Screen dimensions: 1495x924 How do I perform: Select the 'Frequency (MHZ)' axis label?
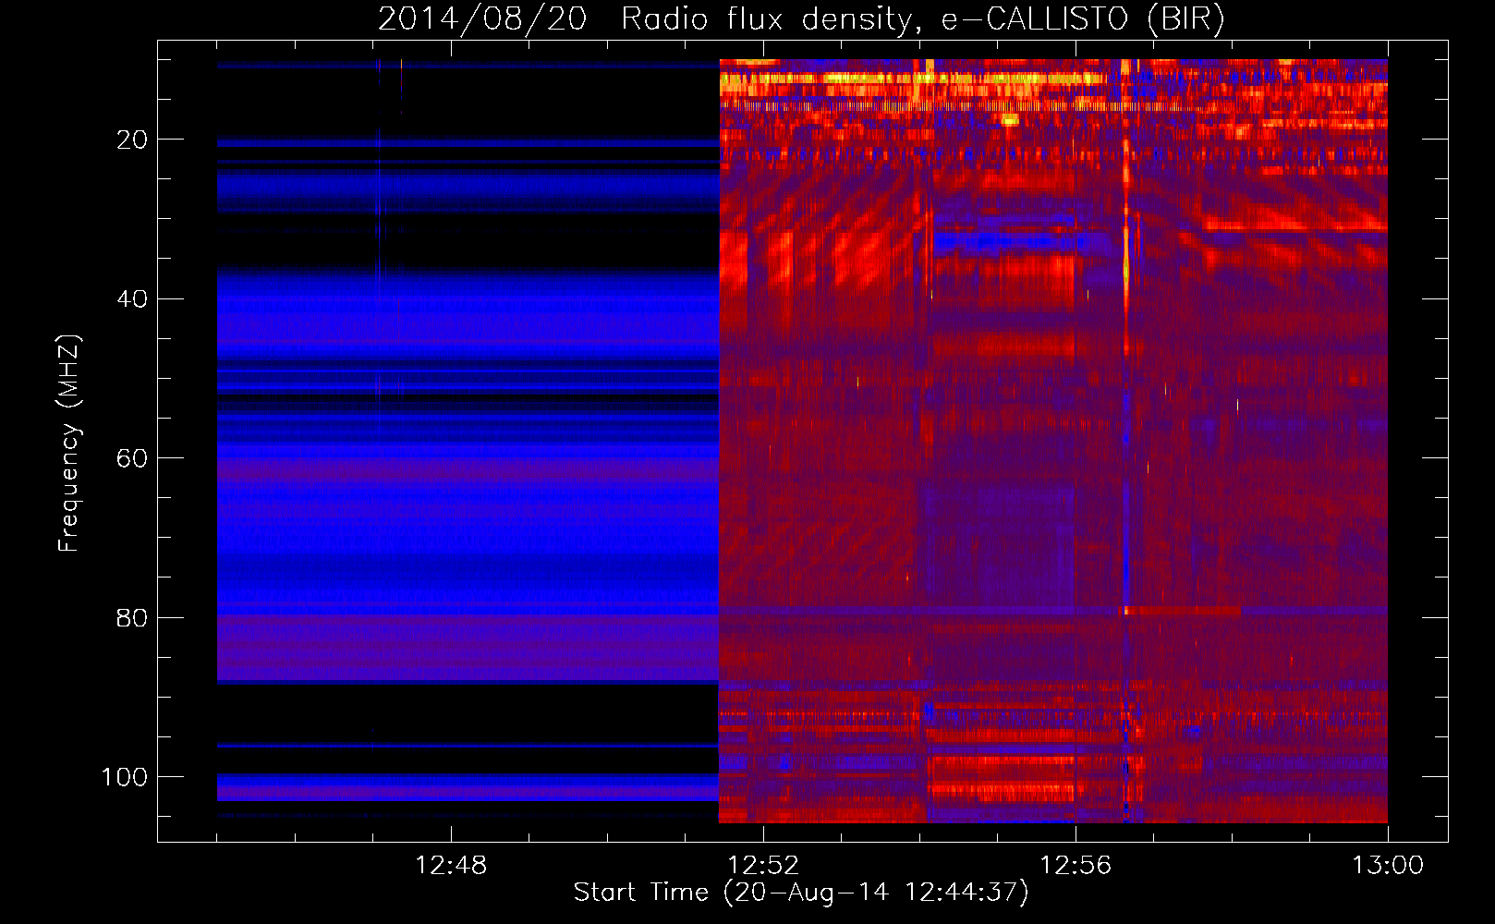[69, 444]
